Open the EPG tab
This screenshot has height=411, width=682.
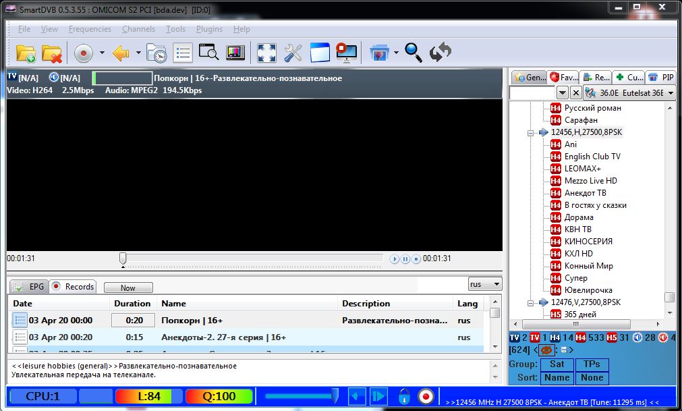[x=29, y=287]
